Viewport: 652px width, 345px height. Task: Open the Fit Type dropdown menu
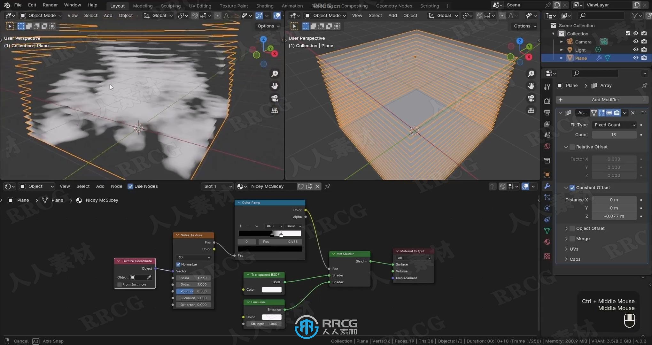pos(613,125)
